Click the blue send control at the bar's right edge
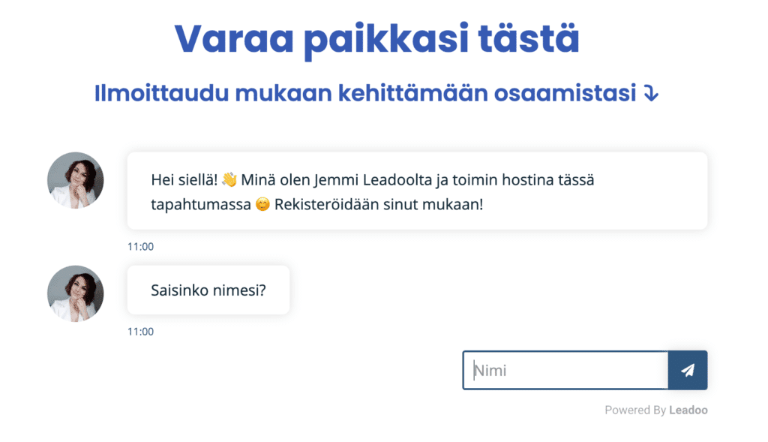Screen dimensions: 768x442 688,370
